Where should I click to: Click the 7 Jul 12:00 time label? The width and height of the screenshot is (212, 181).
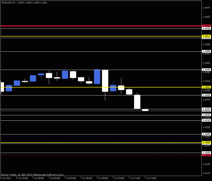point(134,178)
